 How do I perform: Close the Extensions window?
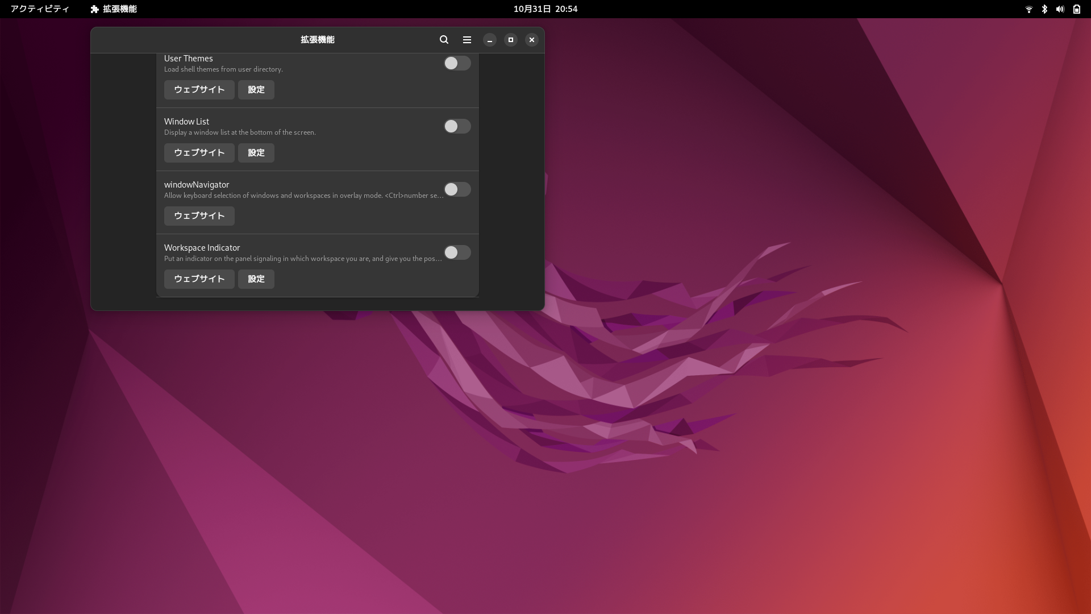531,40
